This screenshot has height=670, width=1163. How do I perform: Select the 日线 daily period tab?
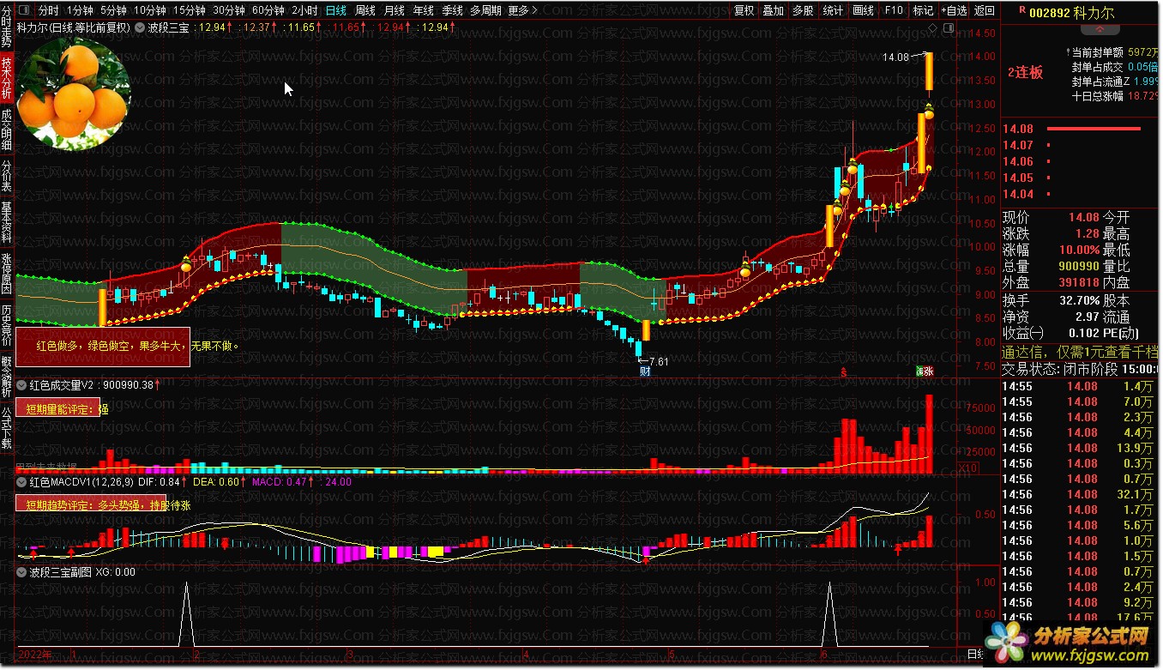click(336, 10)
